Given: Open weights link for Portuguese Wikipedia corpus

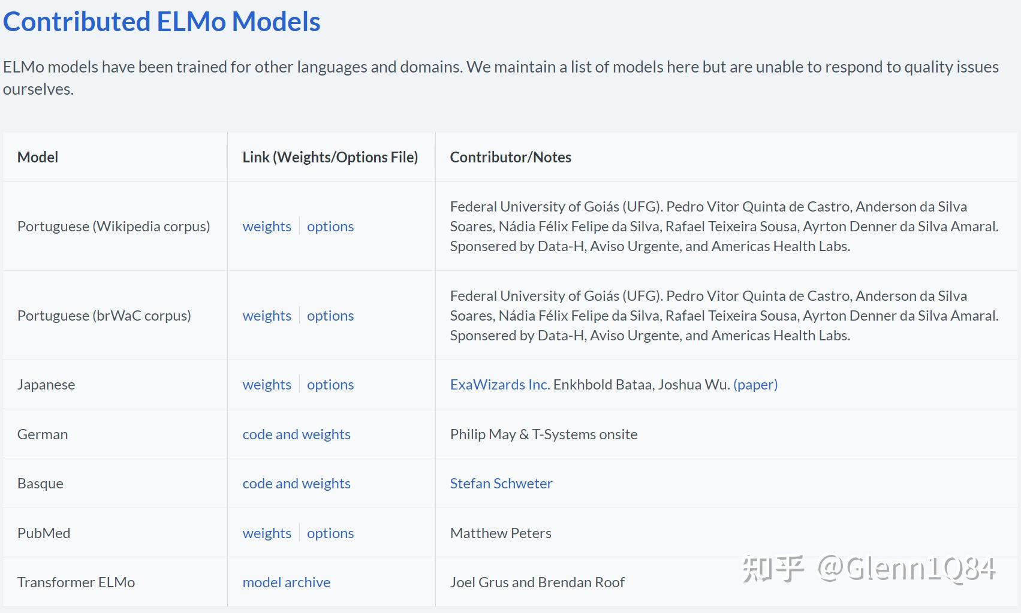Looking at the screenshot, I should click(267, 227).
